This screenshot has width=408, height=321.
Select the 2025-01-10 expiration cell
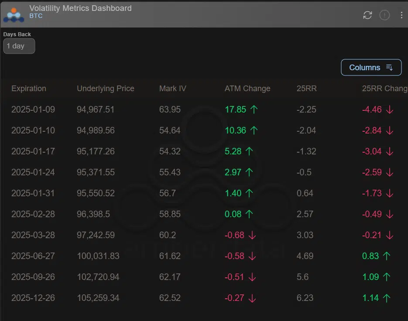33,130
